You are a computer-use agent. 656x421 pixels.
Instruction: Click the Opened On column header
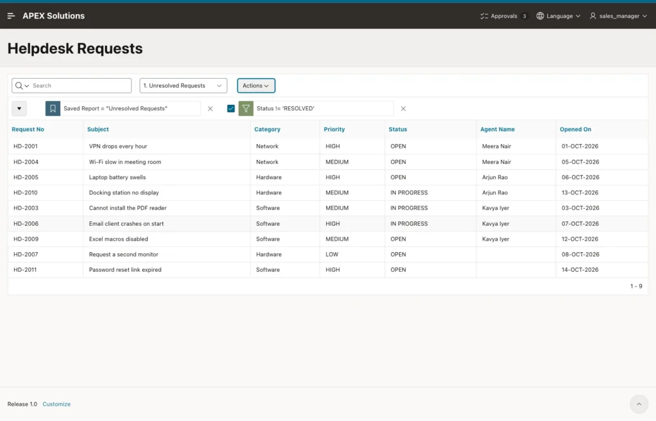click(x=575, y=129)
